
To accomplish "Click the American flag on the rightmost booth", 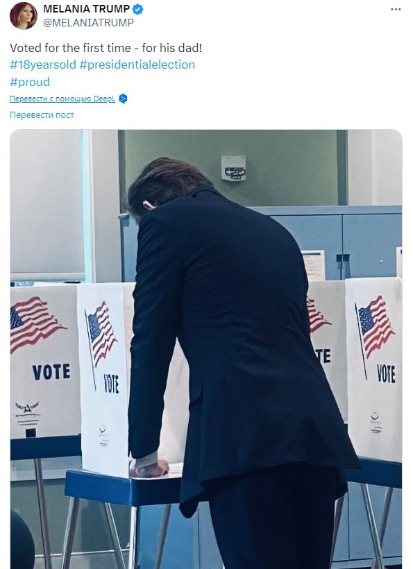I will (374, 325).
